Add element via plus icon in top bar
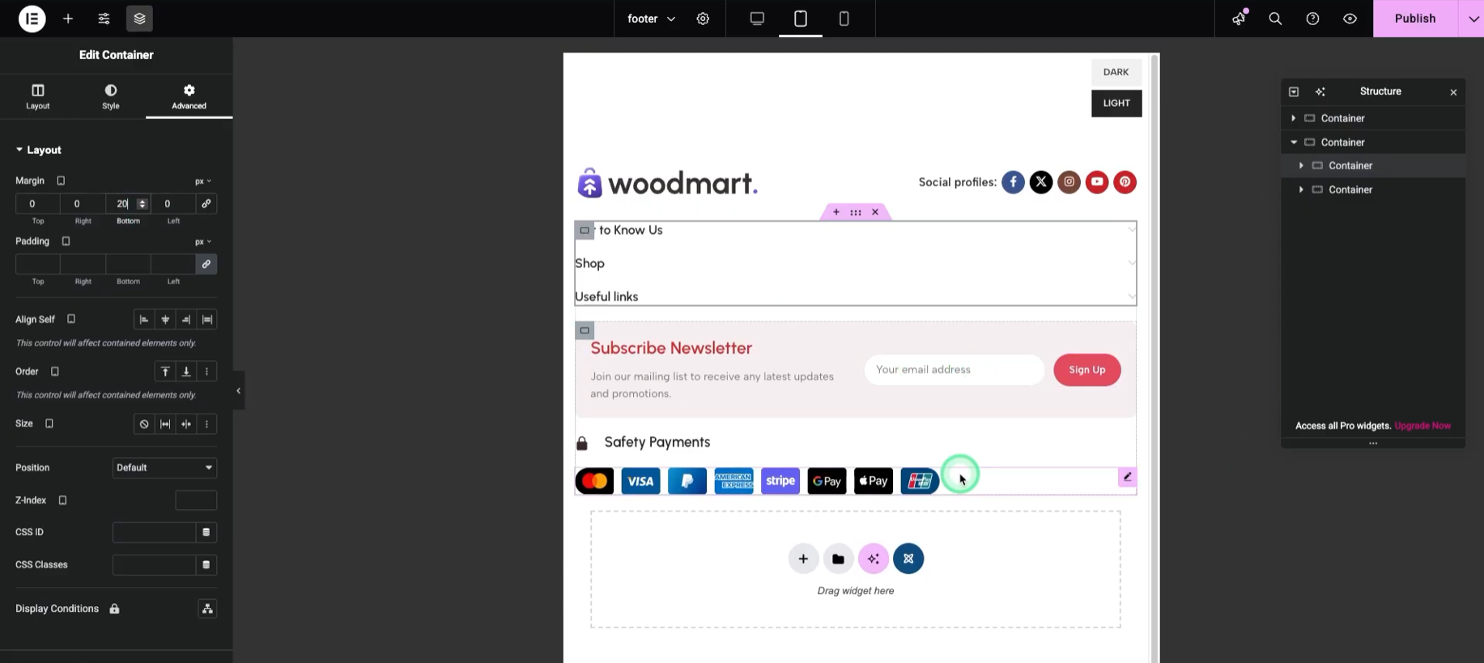The width and height of the screenshot is (1484, 663). coord(68,19)
